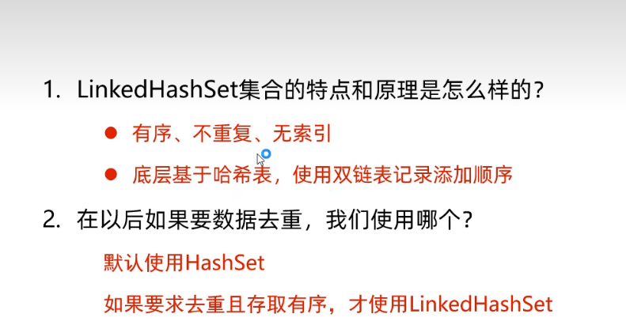Click the number 1. list marker
The image size is (626, 329).
click(x=51, y=89)
